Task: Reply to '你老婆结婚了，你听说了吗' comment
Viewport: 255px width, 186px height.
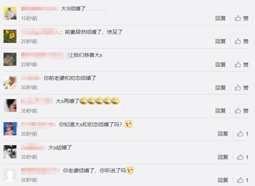Action: [223, 180]
